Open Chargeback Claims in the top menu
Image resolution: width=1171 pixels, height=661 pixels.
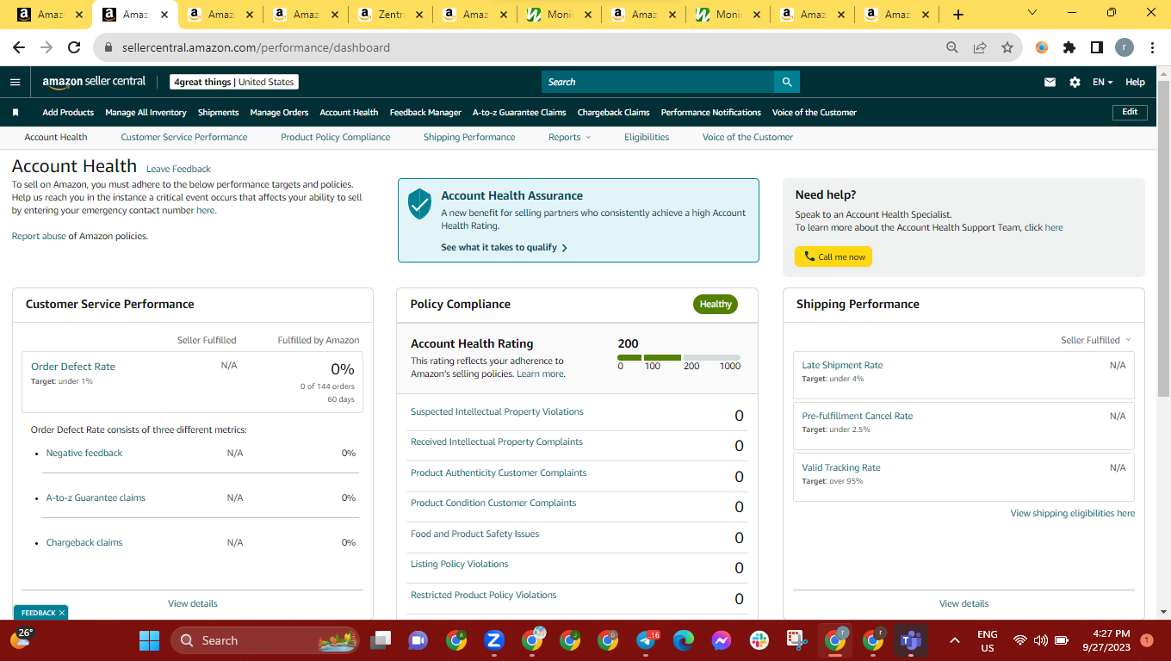click(613, 113)
